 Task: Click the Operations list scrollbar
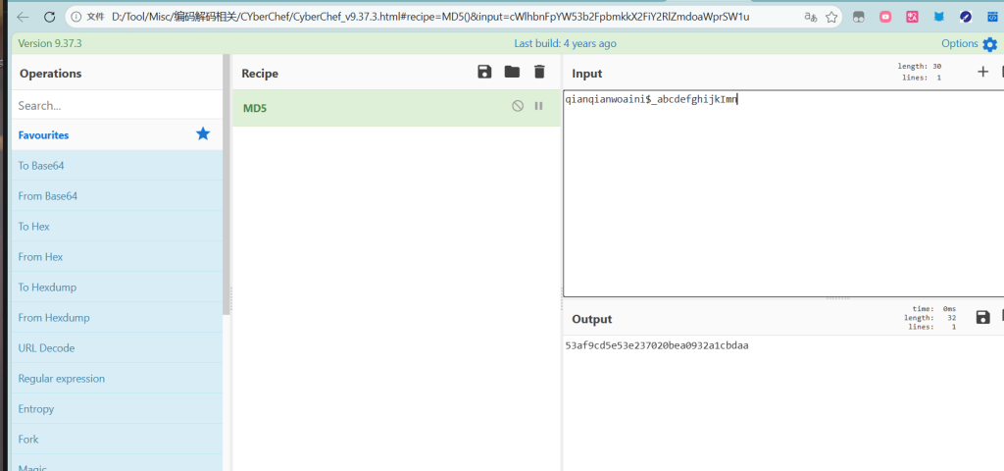pos(226,196)
